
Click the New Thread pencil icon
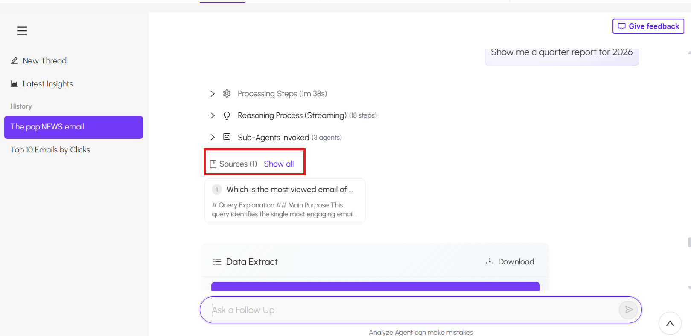pos(15,61)
